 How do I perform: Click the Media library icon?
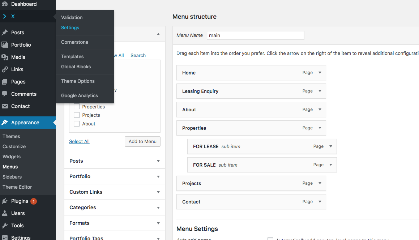5,57
